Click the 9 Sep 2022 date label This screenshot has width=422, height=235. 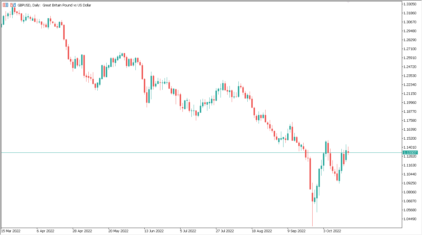297,231
